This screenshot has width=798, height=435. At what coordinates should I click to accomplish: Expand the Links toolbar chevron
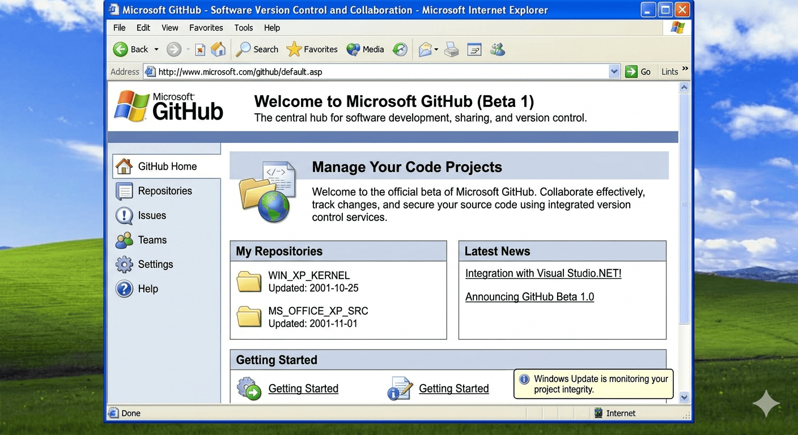point(685,69)
